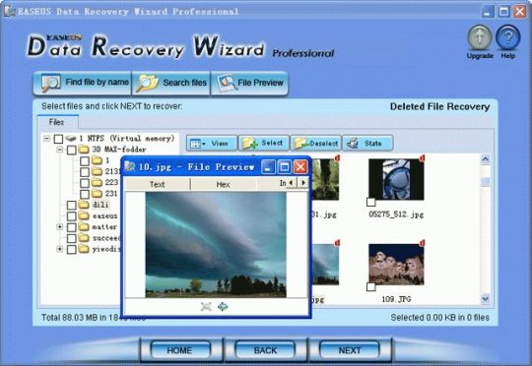Close the 10.jpg File Preview window

point(300,166)
